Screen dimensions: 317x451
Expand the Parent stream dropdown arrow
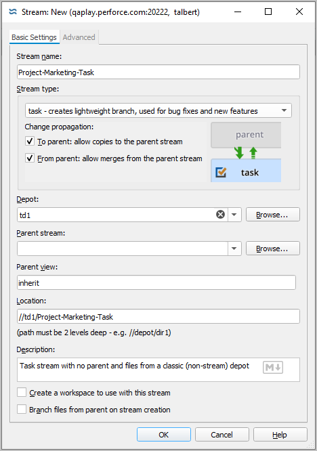pos(234,249)
